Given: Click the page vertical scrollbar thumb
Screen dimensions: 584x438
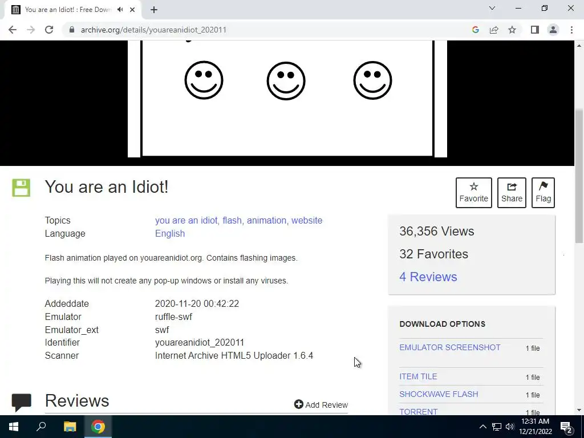Looking at the screenshot, I should (579, 176).
